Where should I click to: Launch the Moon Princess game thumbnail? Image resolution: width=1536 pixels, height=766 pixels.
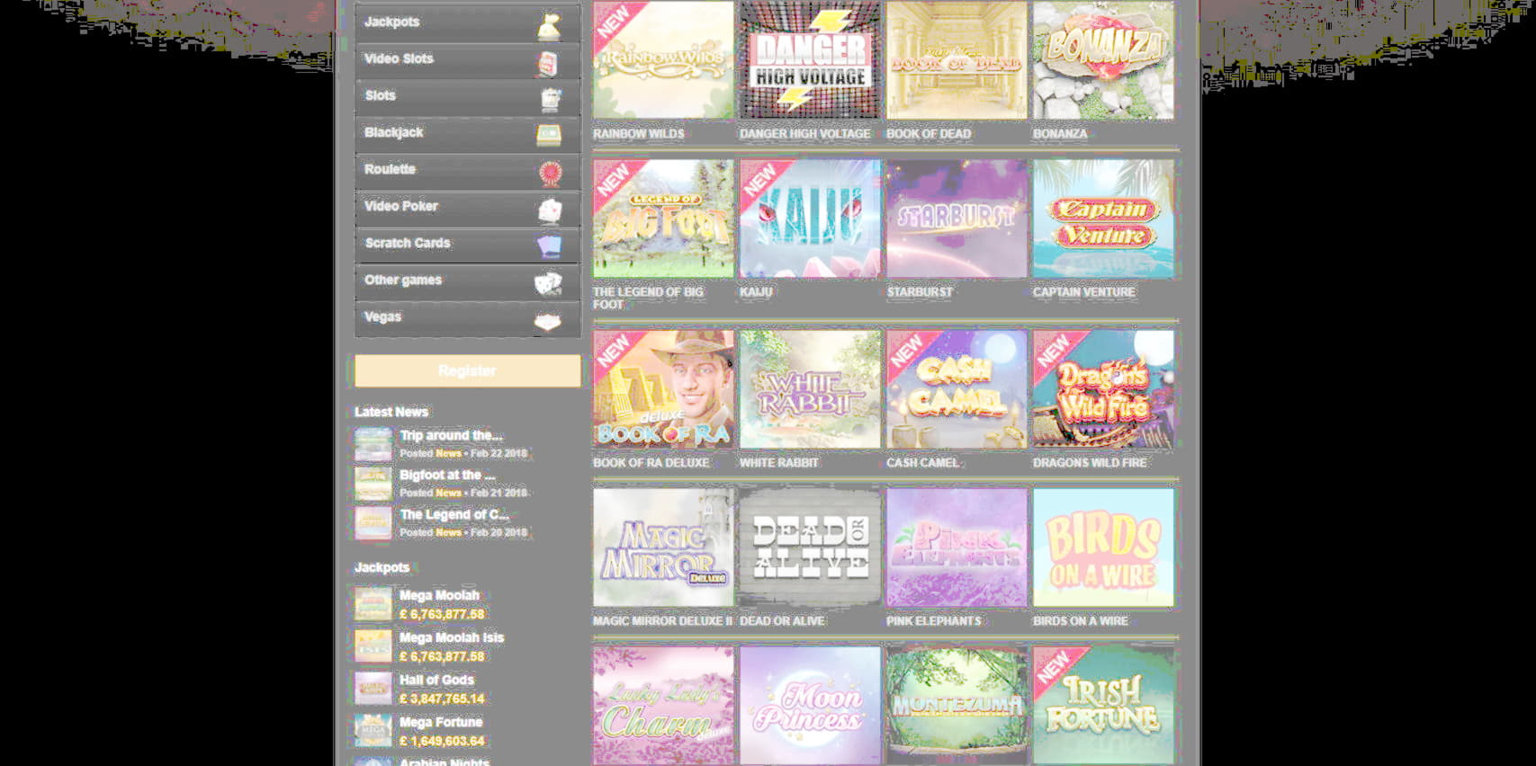tap(810, 706)
